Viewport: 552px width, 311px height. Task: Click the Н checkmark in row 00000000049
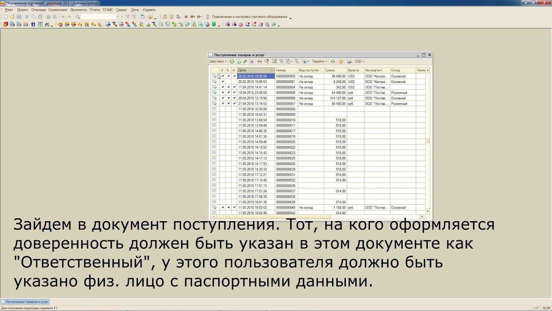click(234, 207)
